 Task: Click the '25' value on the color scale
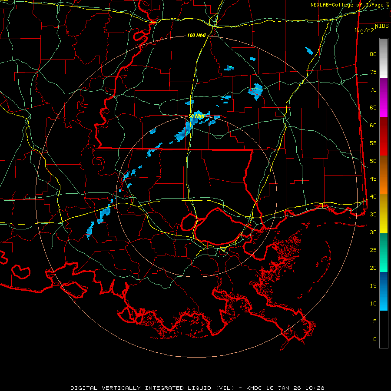coord(373,250)
